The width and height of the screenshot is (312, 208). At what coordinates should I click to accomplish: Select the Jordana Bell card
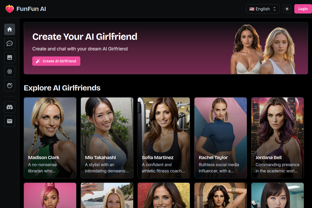click(x=277, y=138)
